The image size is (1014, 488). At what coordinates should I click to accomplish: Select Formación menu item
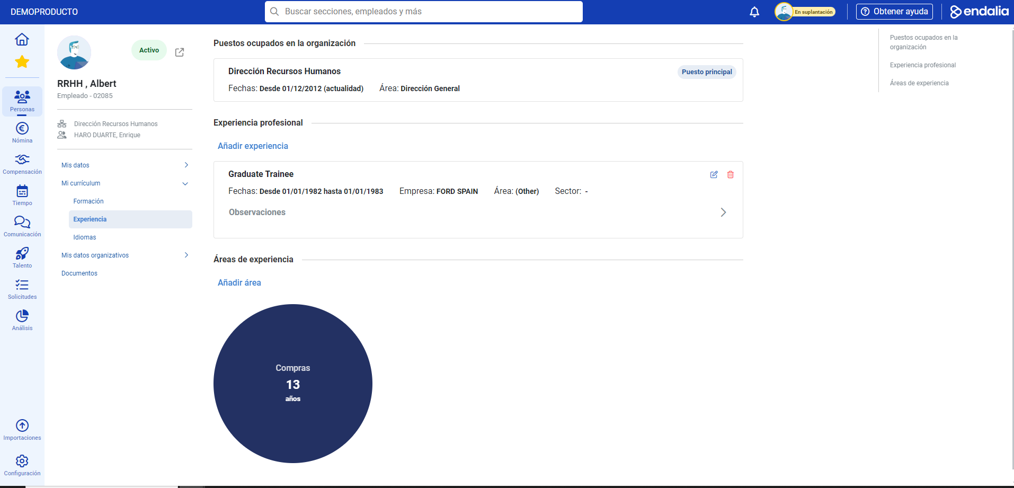tap(88, 201)
